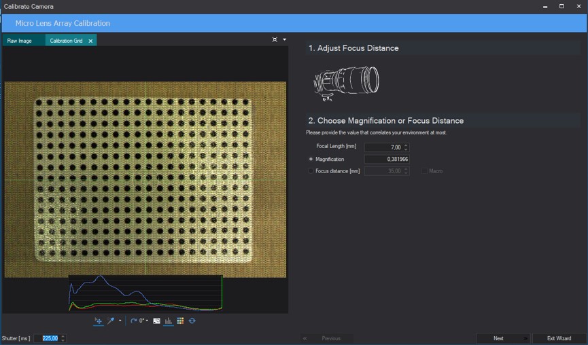Viewport: 588px width, 345px height.
Task: Click the rotate image arrow icon
Action: click(133, 321)
